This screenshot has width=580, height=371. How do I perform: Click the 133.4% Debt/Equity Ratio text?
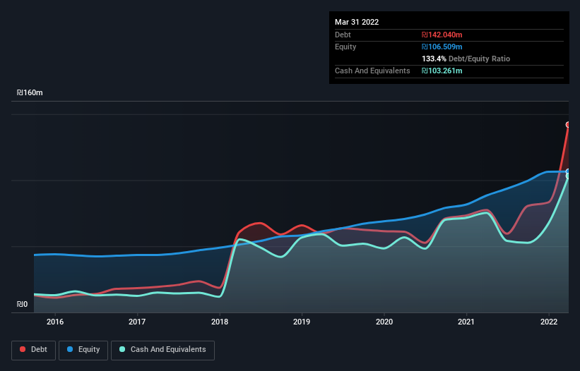pyautogui.click(x=466, y=59)
